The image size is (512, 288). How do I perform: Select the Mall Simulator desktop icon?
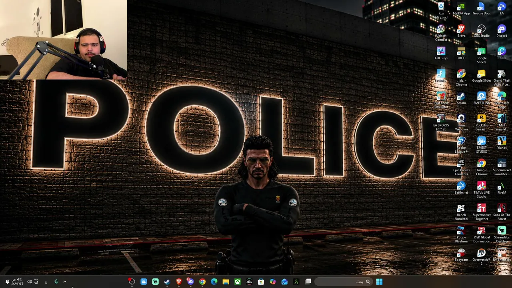502,123
